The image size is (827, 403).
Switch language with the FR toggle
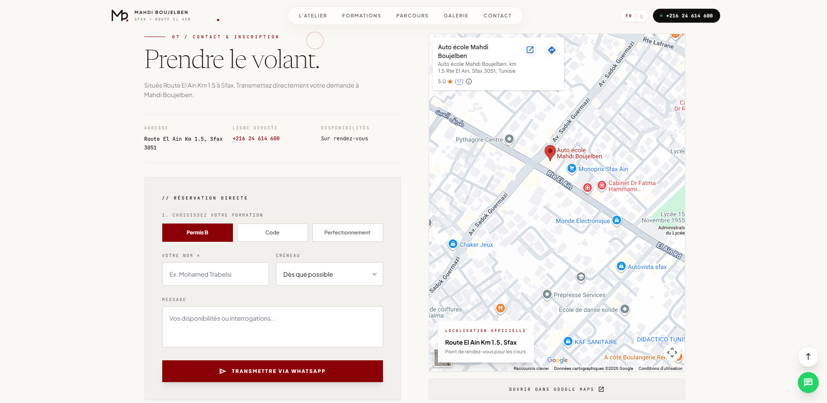point(629,16)
